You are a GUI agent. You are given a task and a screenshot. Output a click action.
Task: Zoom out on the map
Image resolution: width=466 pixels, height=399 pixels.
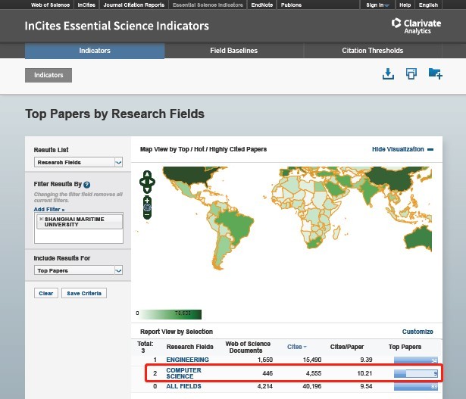147,216
